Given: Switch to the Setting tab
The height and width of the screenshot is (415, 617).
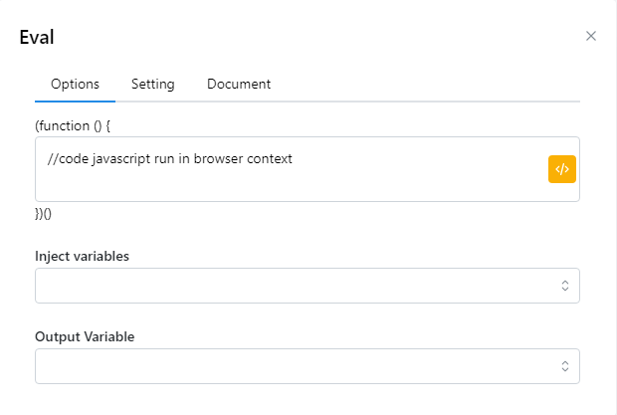Looking at the screenshot, I should point(152,85).
